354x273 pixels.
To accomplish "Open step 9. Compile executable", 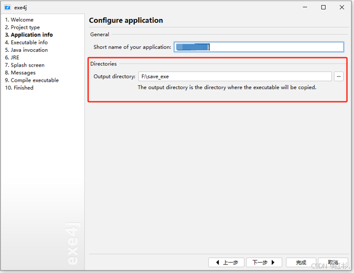I will point(32,80).
